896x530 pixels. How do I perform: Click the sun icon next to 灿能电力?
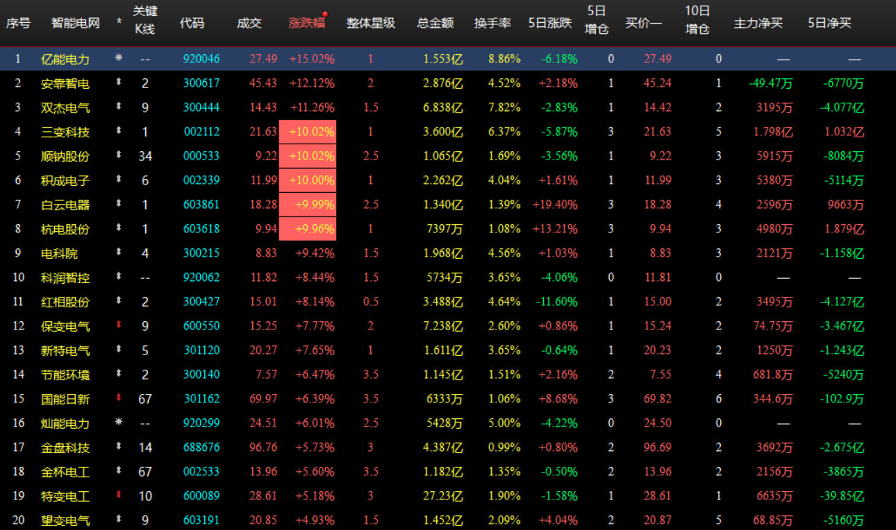(118, 422)
